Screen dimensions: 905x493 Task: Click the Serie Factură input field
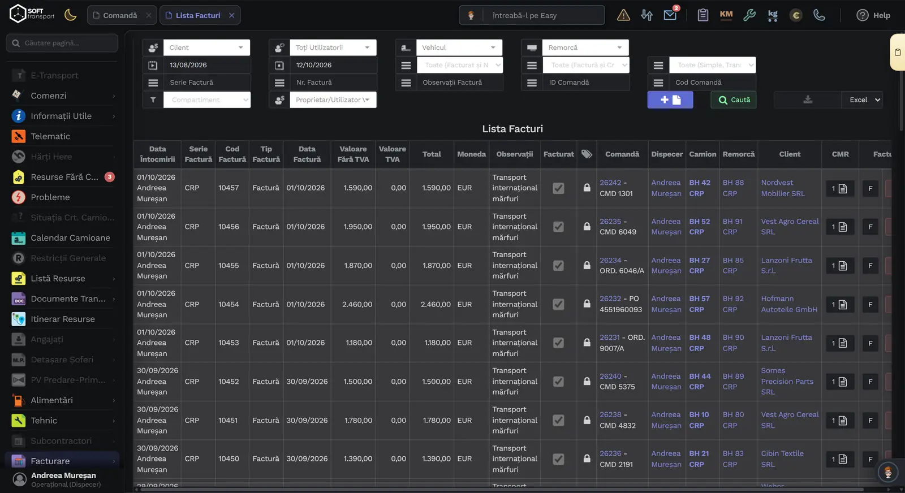pyautogui.click(x=206, y=83)
